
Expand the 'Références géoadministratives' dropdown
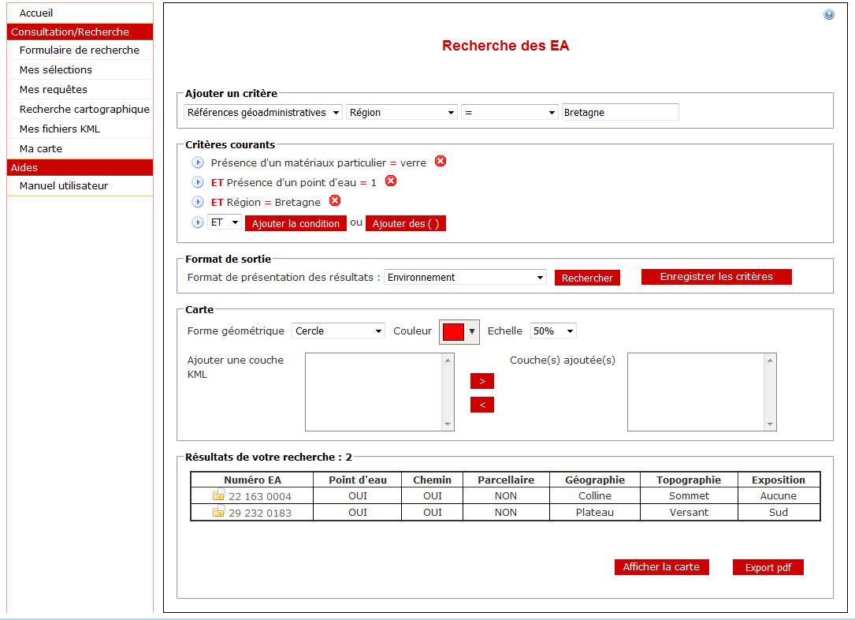pyautogui.click(x=263, y=113)
